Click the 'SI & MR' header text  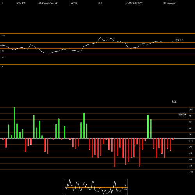[21, 3]
